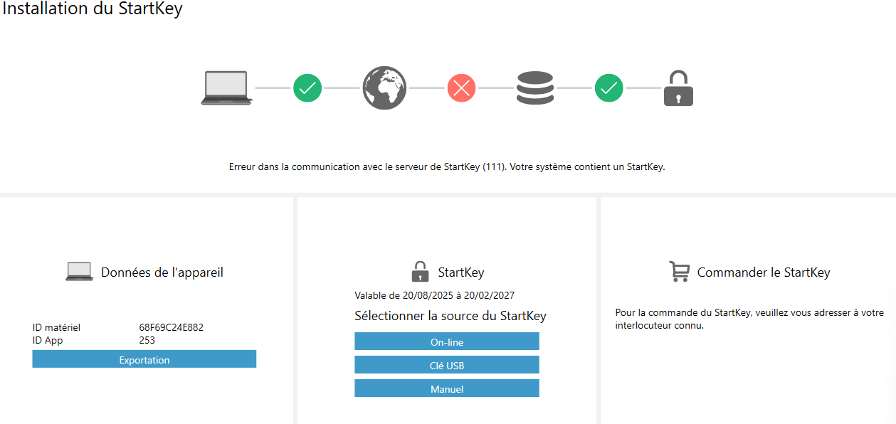Click the laptop icon in the progress chain
896x424 pixels.
[x=226, y=88]
